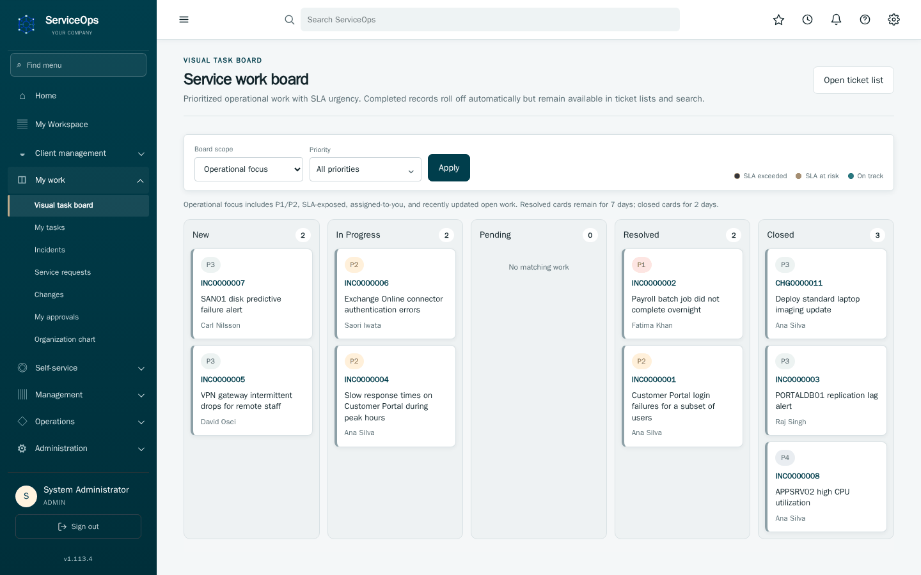Open change CHG0000011 link

coord(799,283)
